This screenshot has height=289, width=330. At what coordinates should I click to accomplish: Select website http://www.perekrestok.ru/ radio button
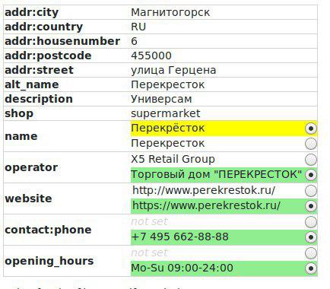(x=311, y=191)
